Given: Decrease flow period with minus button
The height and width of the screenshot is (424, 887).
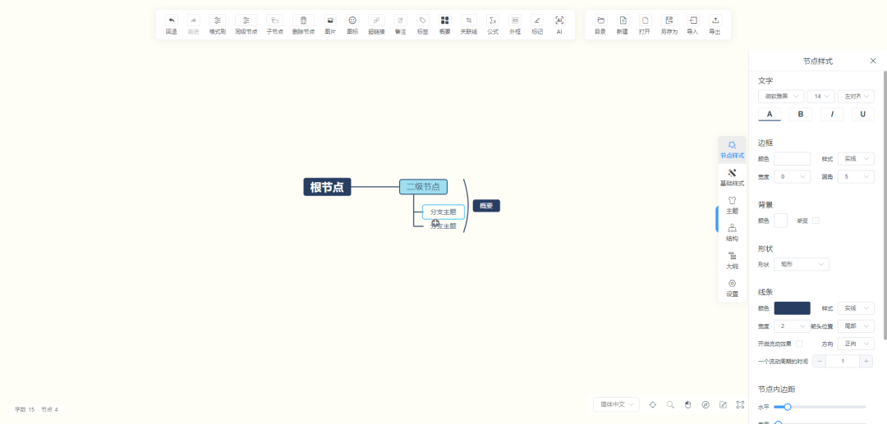Looking at the screenshot, I should coord(819,362).
